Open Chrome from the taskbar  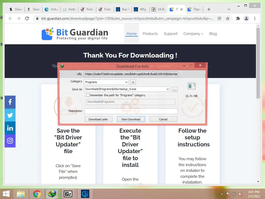pos(37,194)
